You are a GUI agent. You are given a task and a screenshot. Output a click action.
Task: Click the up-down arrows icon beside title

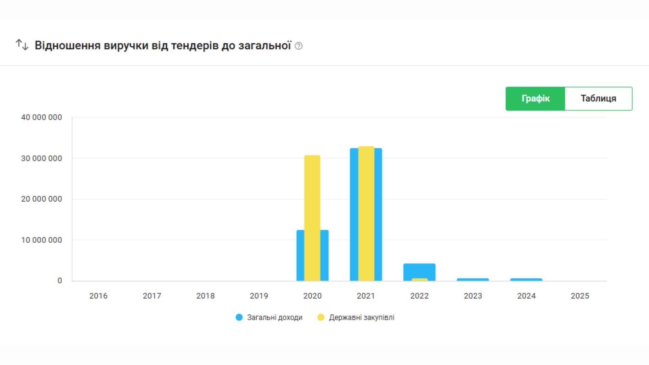(22, 45)
